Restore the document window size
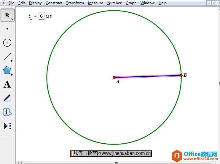This screenshot has width=220, height=164. 215,3
